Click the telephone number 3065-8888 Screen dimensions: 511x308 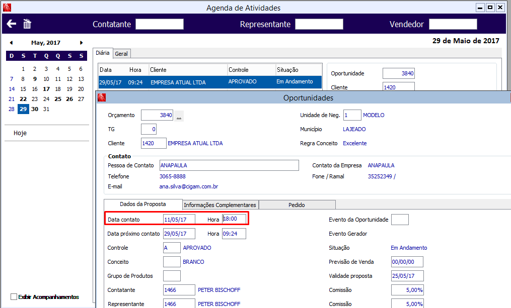172,176
